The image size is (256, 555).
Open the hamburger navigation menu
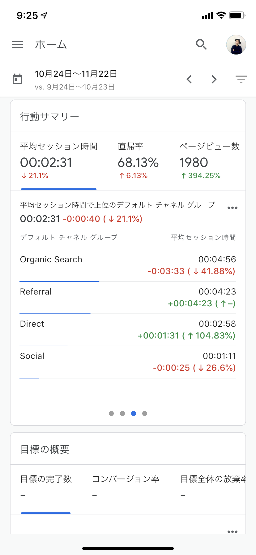(17, 45)
